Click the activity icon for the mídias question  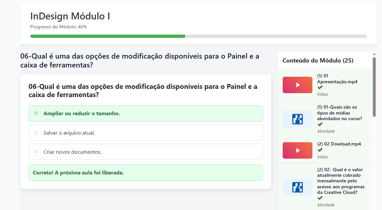tap(297, 119)
